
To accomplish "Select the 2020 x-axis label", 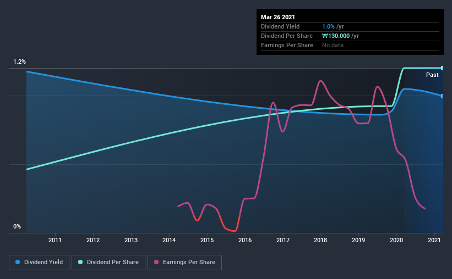I will pyautogui.click(x=396, y=240).
